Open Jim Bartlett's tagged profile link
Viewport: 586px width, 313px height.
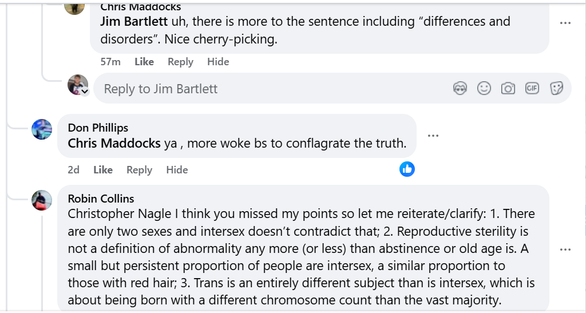click(134, 22)
